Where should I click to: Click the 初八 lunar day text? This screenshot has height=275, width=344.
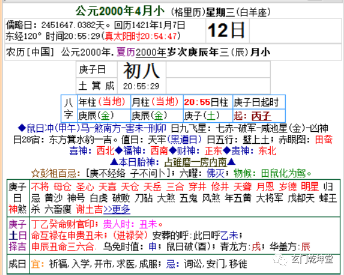142,71
